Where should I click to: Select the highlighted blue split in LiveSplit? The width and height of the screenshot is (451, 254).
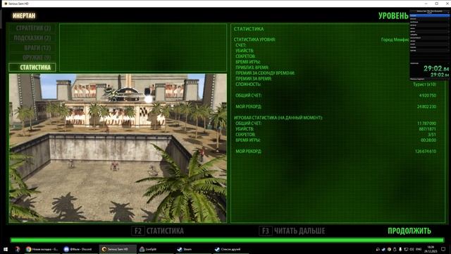click(x=429, y=16)
